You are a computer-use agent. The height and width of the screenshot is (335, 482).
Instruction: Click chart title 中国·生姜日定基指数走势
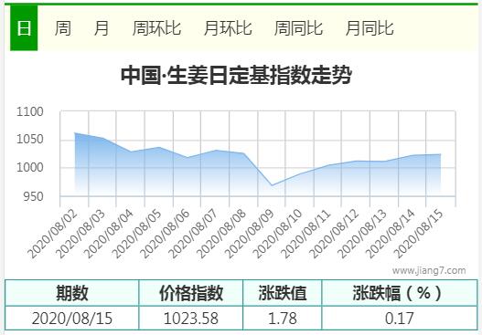pyautogui.click(x=236, y=75)
